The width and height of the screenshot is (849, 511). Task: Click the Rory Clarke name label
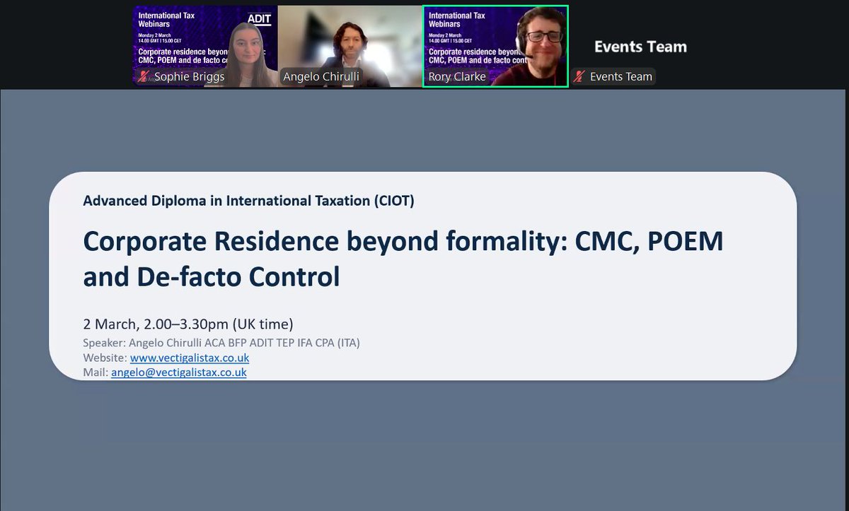(457, 76)
